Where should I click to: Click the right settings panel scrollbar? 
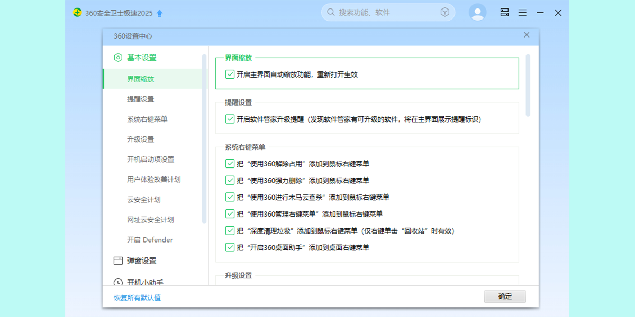pyautogui.click(x=528, y=86)
